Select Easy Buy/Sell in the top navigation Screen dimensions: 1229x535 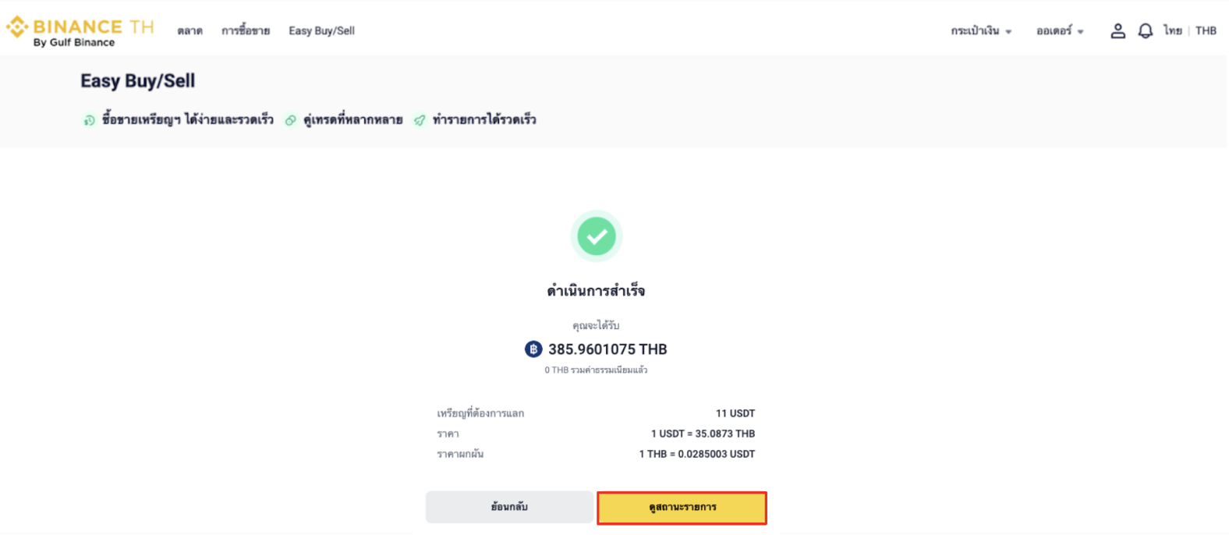321,31
